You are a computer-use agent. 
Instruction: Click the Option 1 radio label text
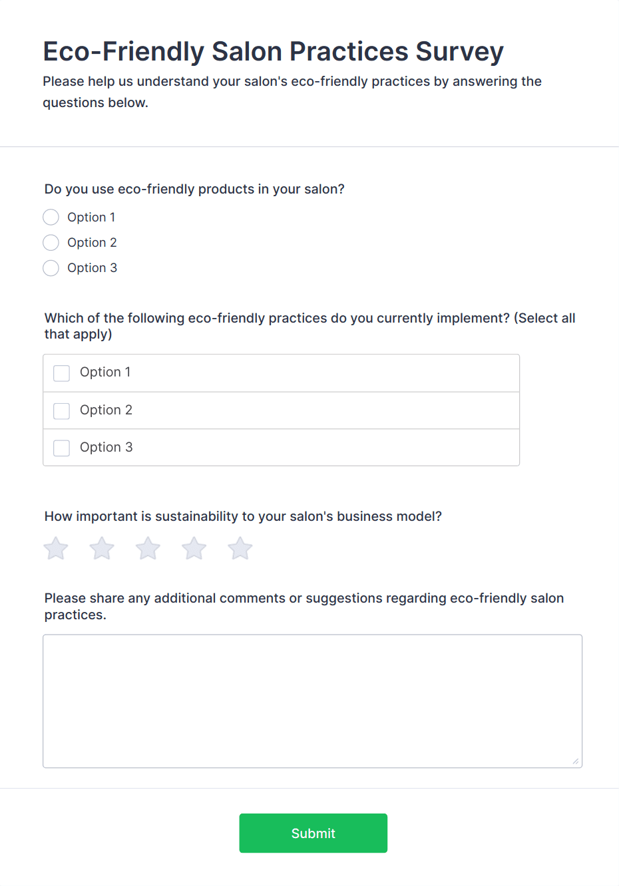pos(91,217)
